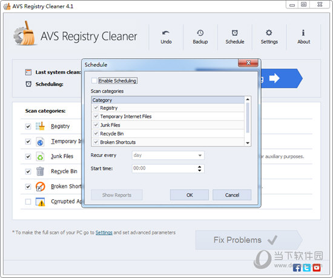
Task: Click the Junk Files recycle icon
Action: 40,156
